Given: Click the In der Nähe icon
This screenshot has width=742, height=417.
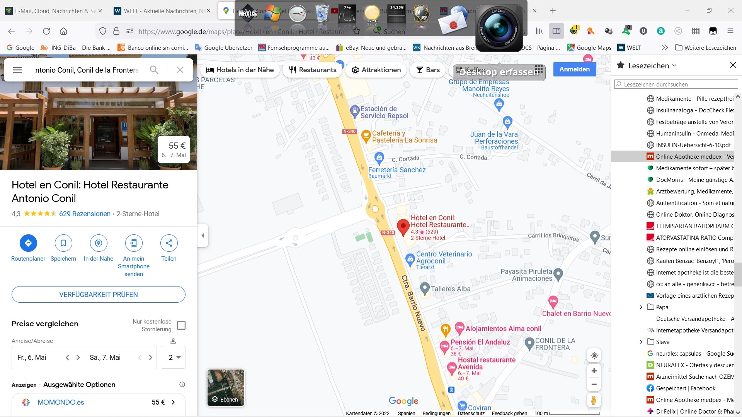Looking at the screenshot, I should 99,243.
